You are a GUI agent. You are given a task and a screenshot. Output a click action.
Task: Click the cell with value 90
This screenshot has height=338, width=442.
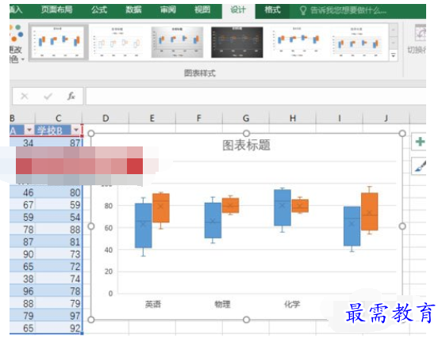pos(22,254)
